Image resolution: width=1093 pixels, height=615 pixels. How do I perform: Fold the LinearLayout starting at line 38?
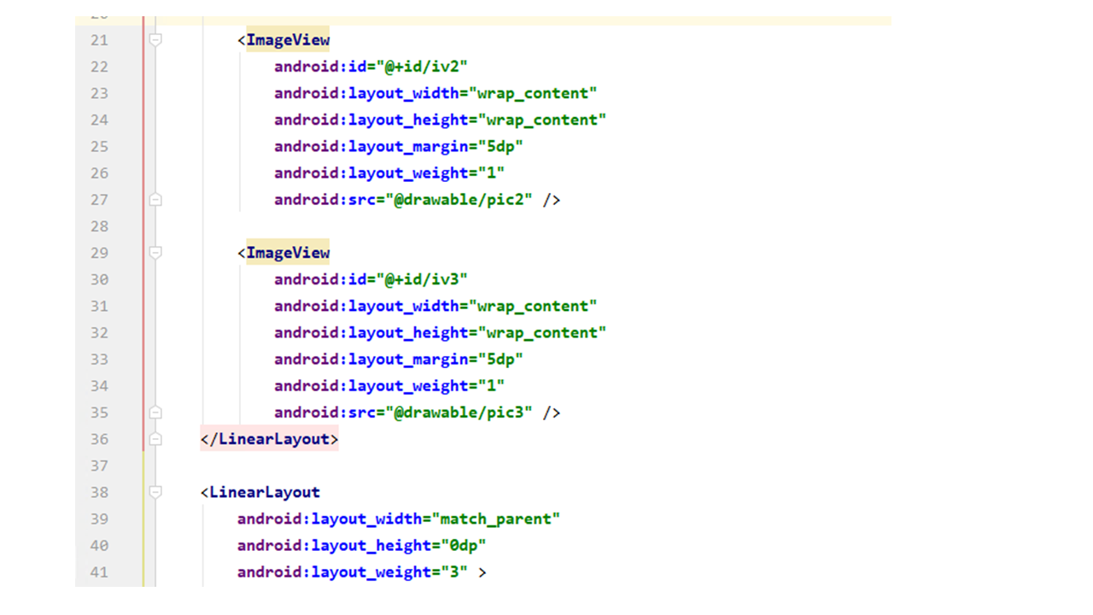pyautogui.click(x=155, y=492)
